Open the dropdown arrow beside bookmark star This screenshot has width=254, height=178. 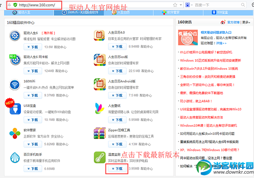click(181, 5)
